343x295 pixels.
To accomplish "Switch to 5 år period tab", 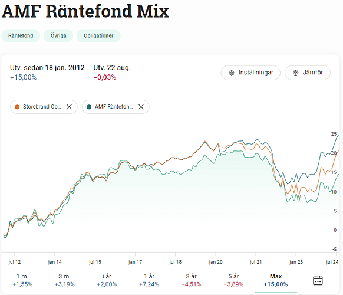I will [233, 280].
